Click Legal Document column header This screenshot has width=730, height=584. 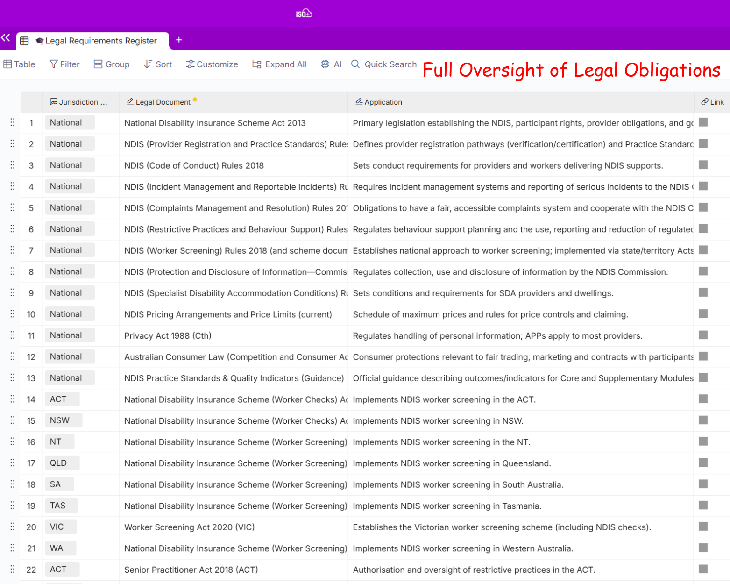(163, 102)
